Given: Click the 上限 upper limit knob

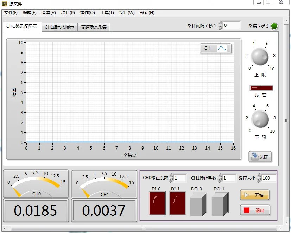Looking at the screenshot, I should (260, 57).
